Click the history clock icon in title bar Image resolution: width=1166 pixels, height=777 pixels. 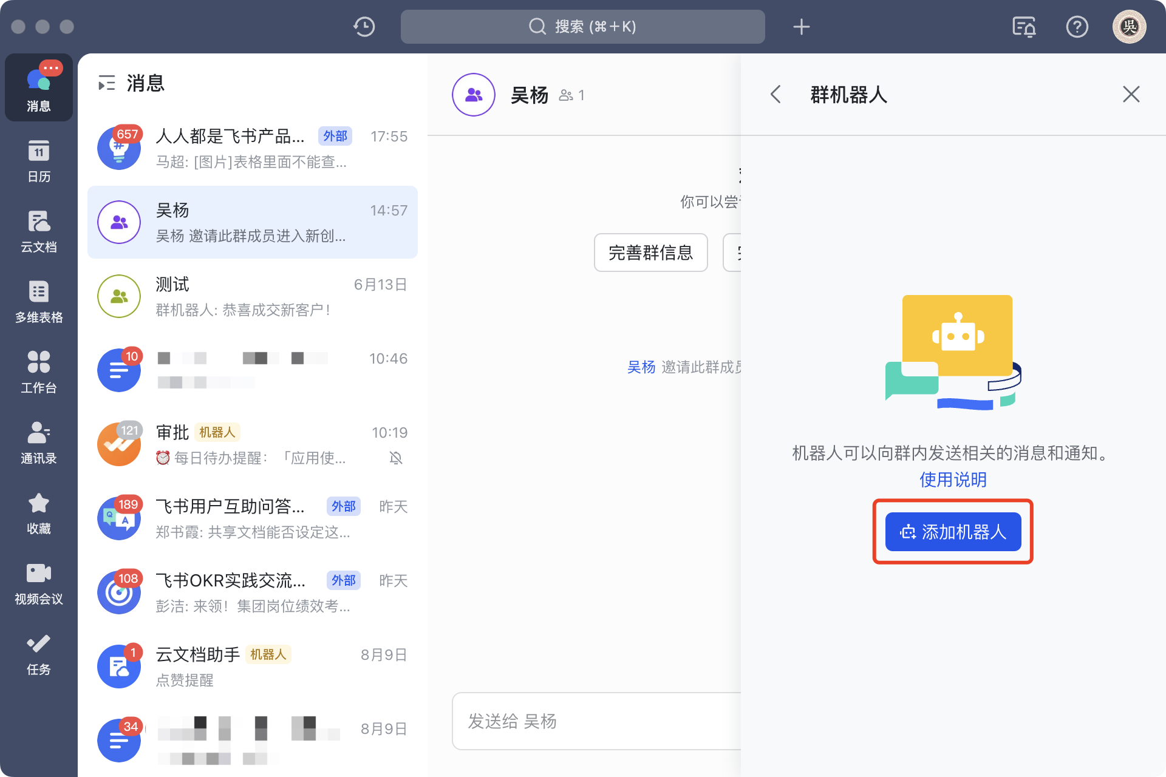(x=364, y=27)
